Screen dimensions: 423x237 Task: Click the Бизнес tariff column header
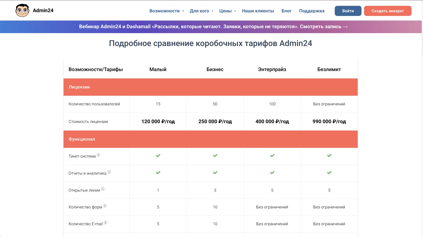tap(215, 69)
